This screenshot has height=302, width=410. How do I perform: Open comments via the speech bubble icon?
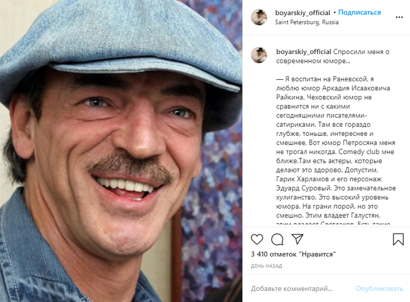(277, 239)
